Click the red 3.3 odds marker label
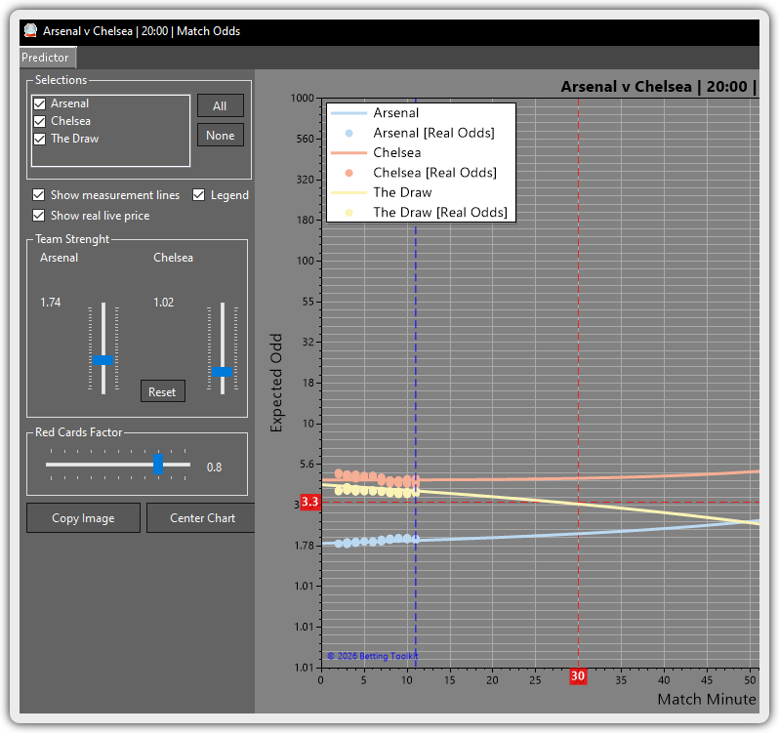The image size is (779, 733). [x=310, y=502]
